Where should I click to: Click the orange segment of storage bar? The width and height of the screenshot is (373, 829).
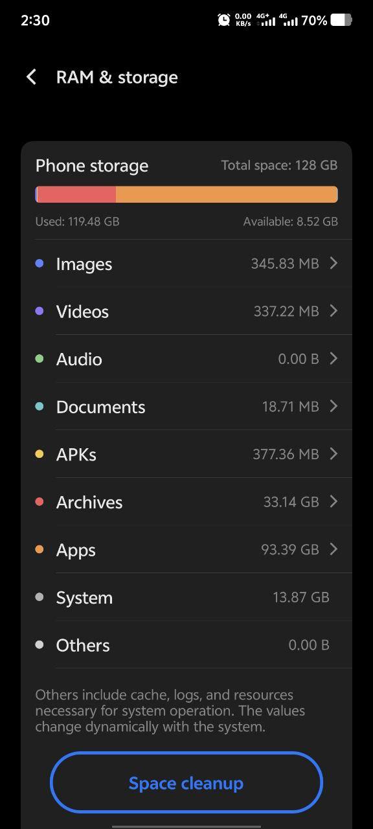click(227, 194)
